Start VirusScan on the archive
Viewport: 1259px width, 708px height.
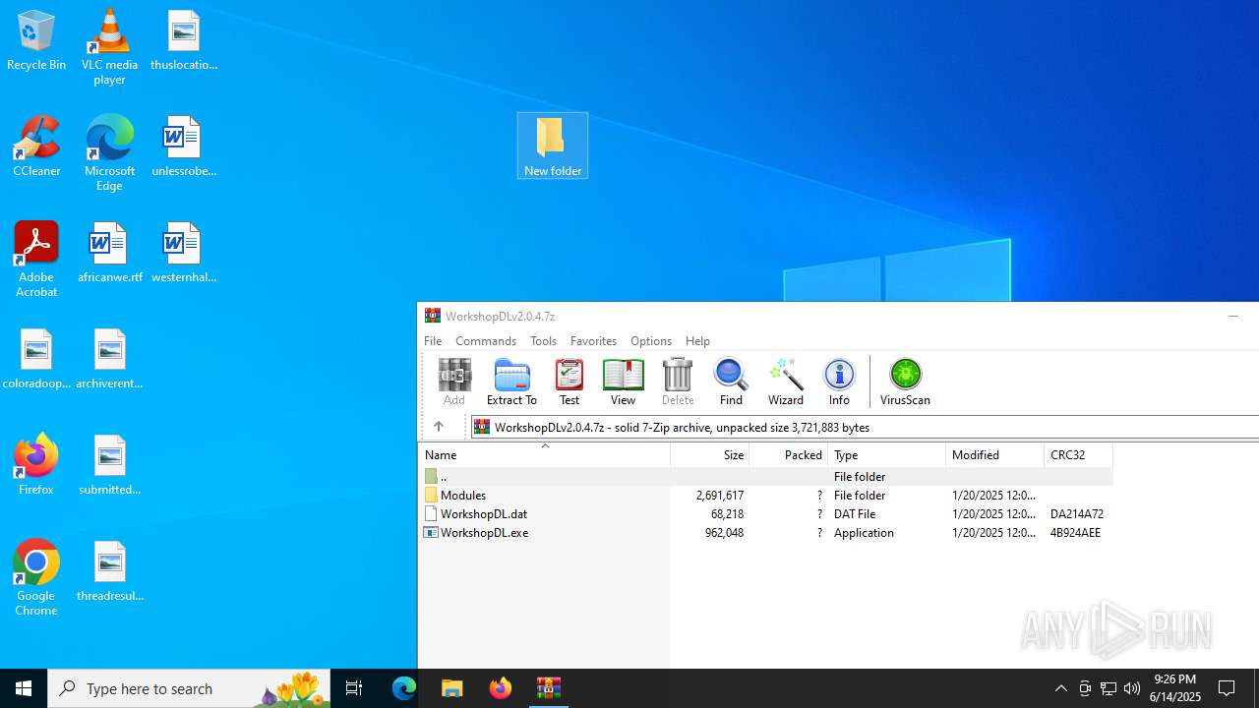905,382
